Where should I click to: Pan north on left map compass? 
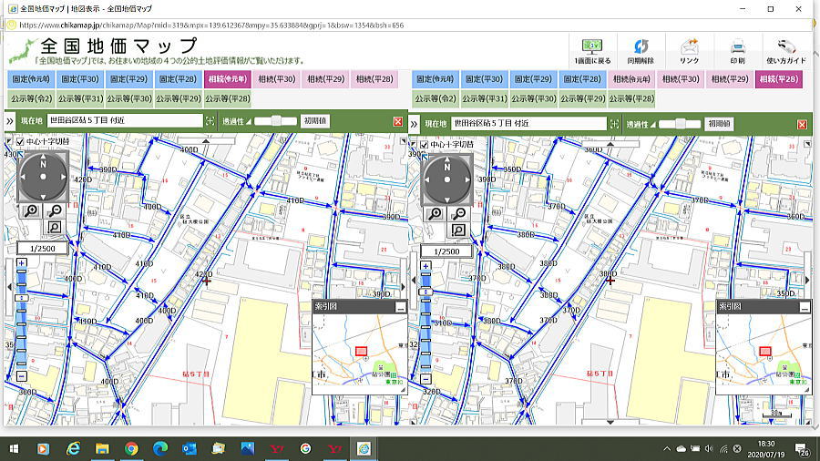coord(43,159)
